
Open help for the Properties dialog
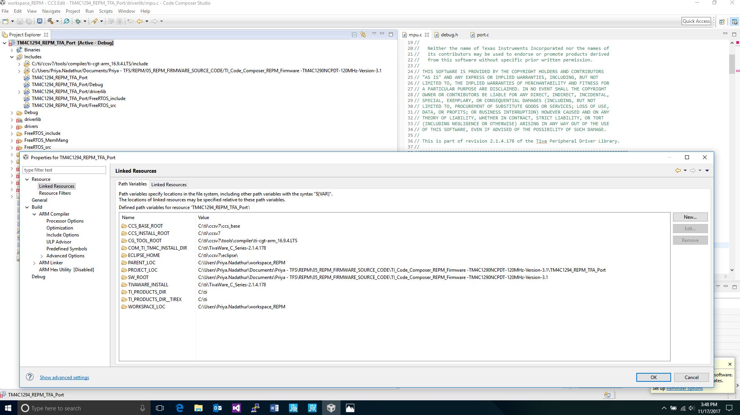pyautogui.click(x=30, y=377)
